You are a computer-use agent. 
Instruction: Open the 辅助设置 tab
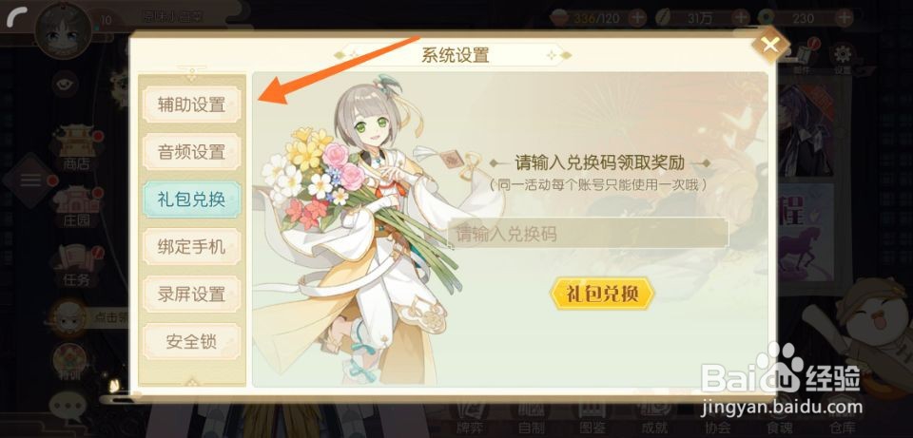(191, 105)
